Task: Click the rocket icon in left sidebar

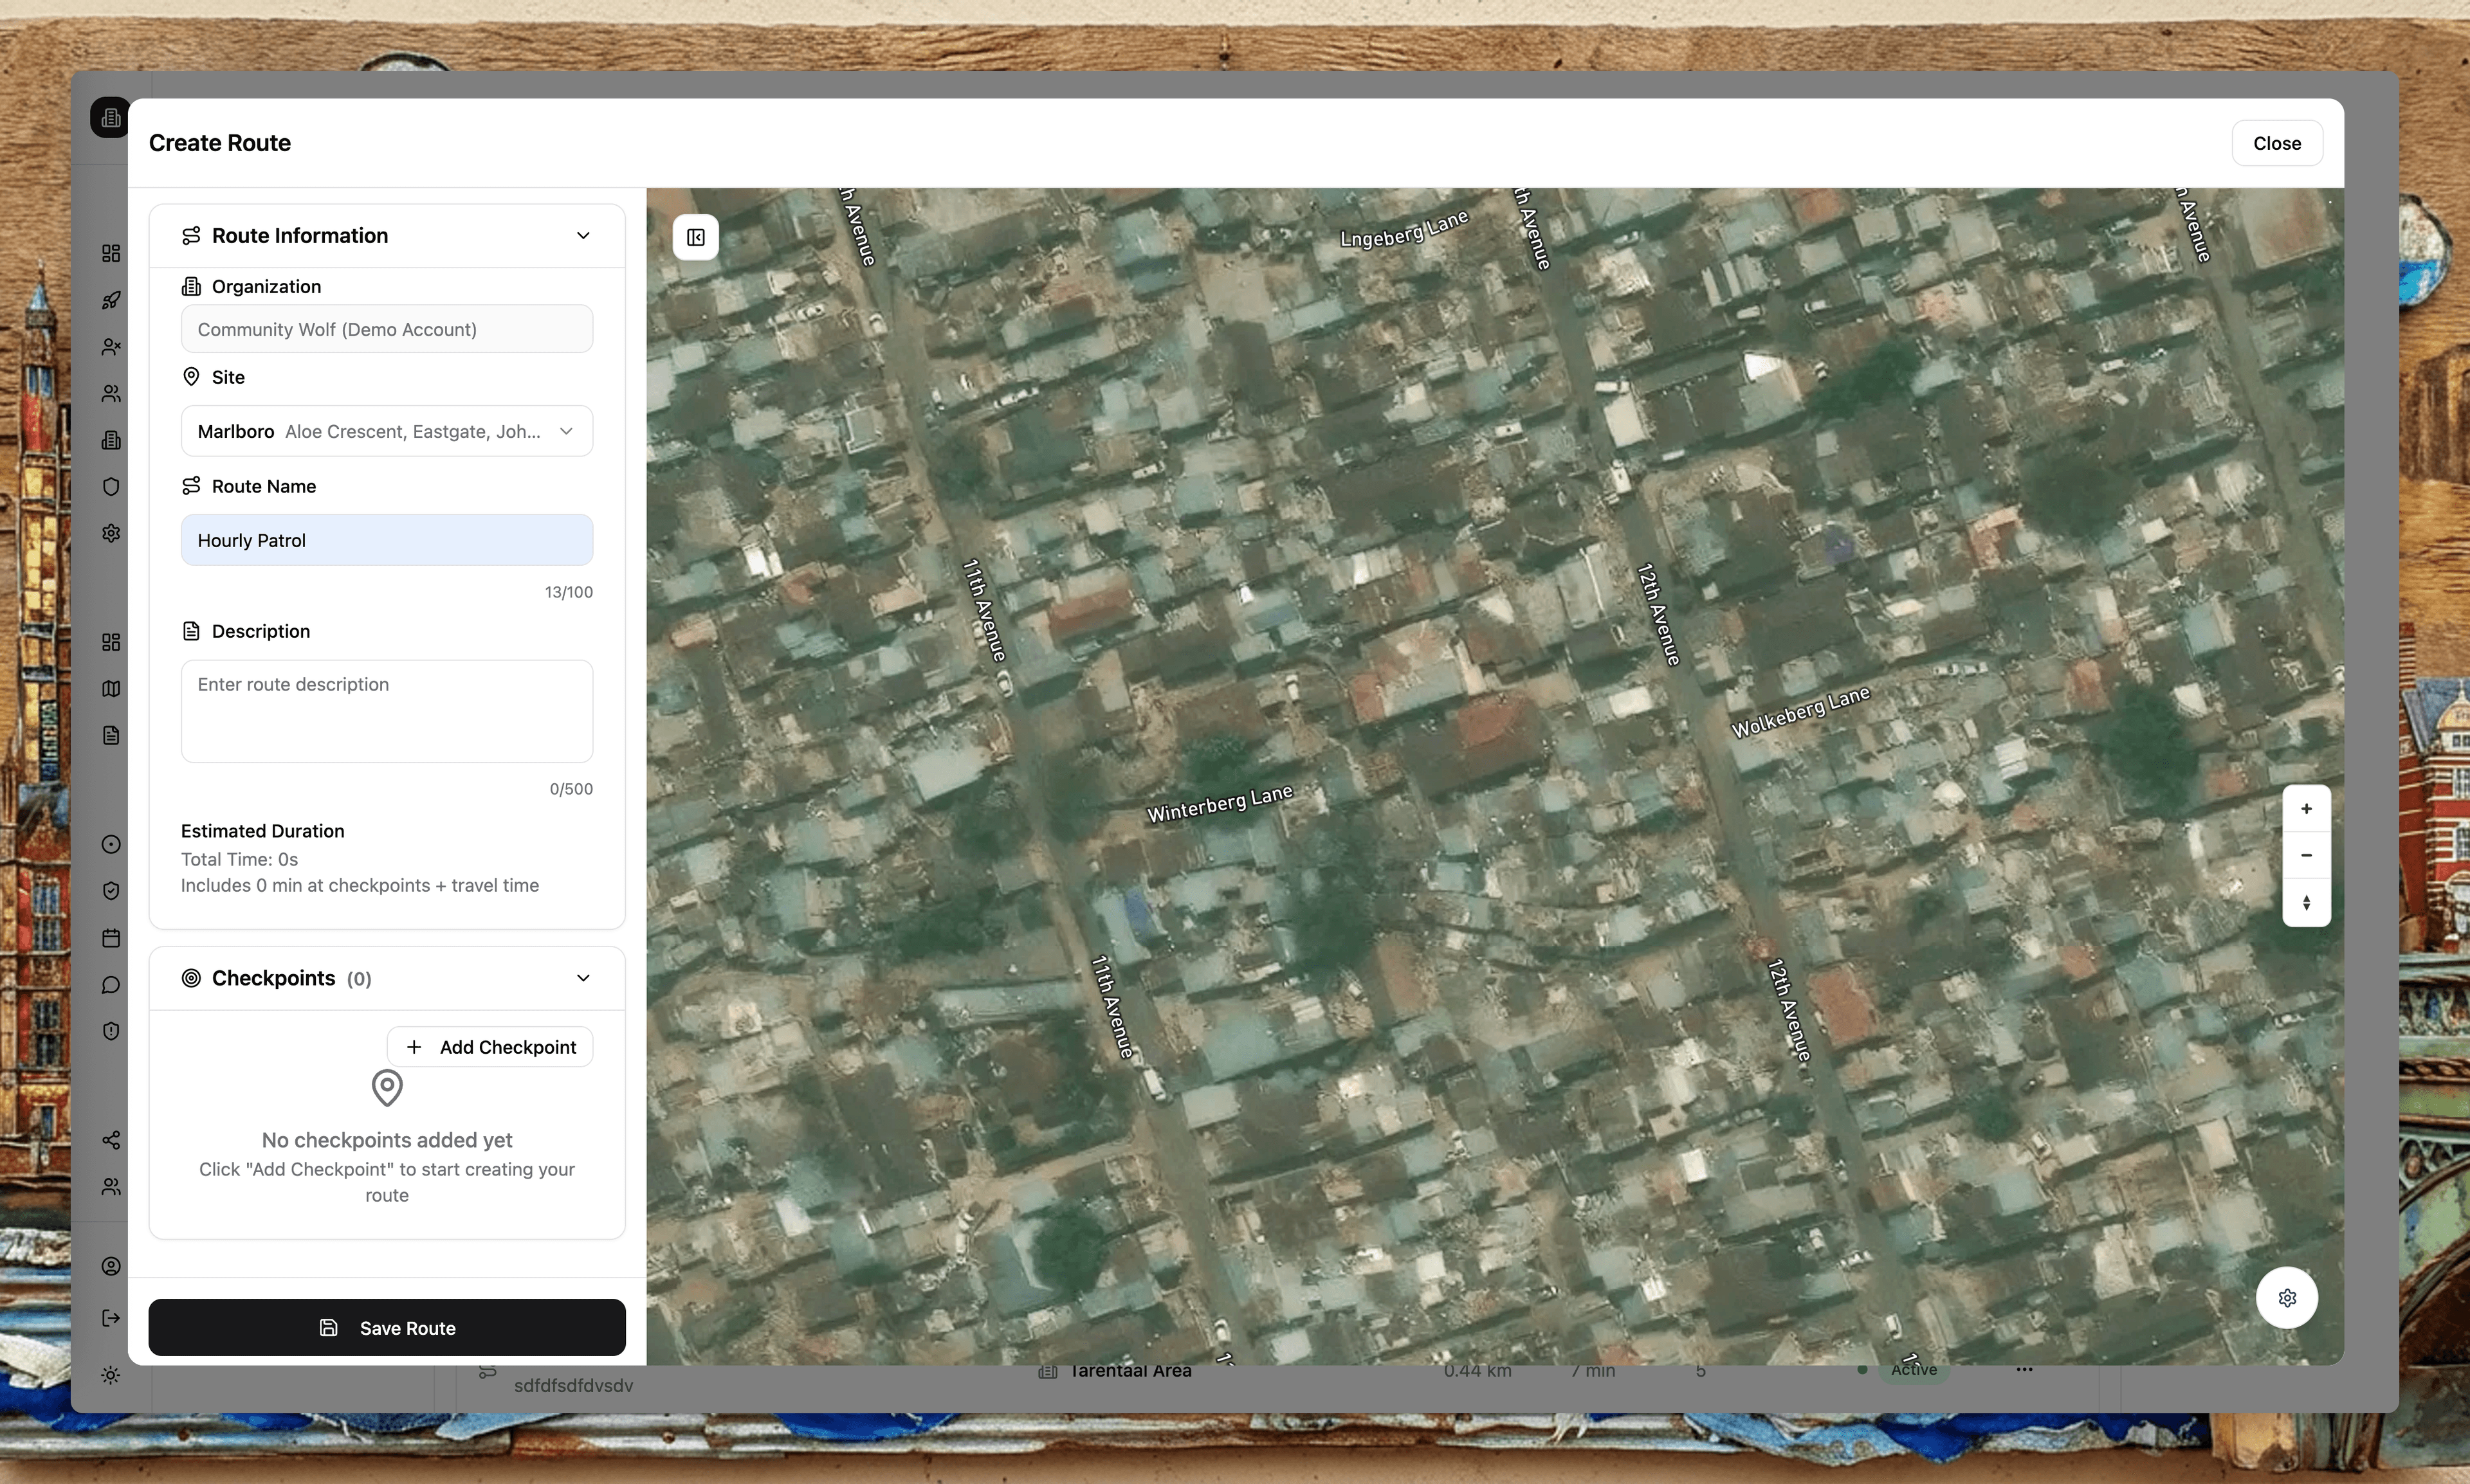Action: click(111, 300)
